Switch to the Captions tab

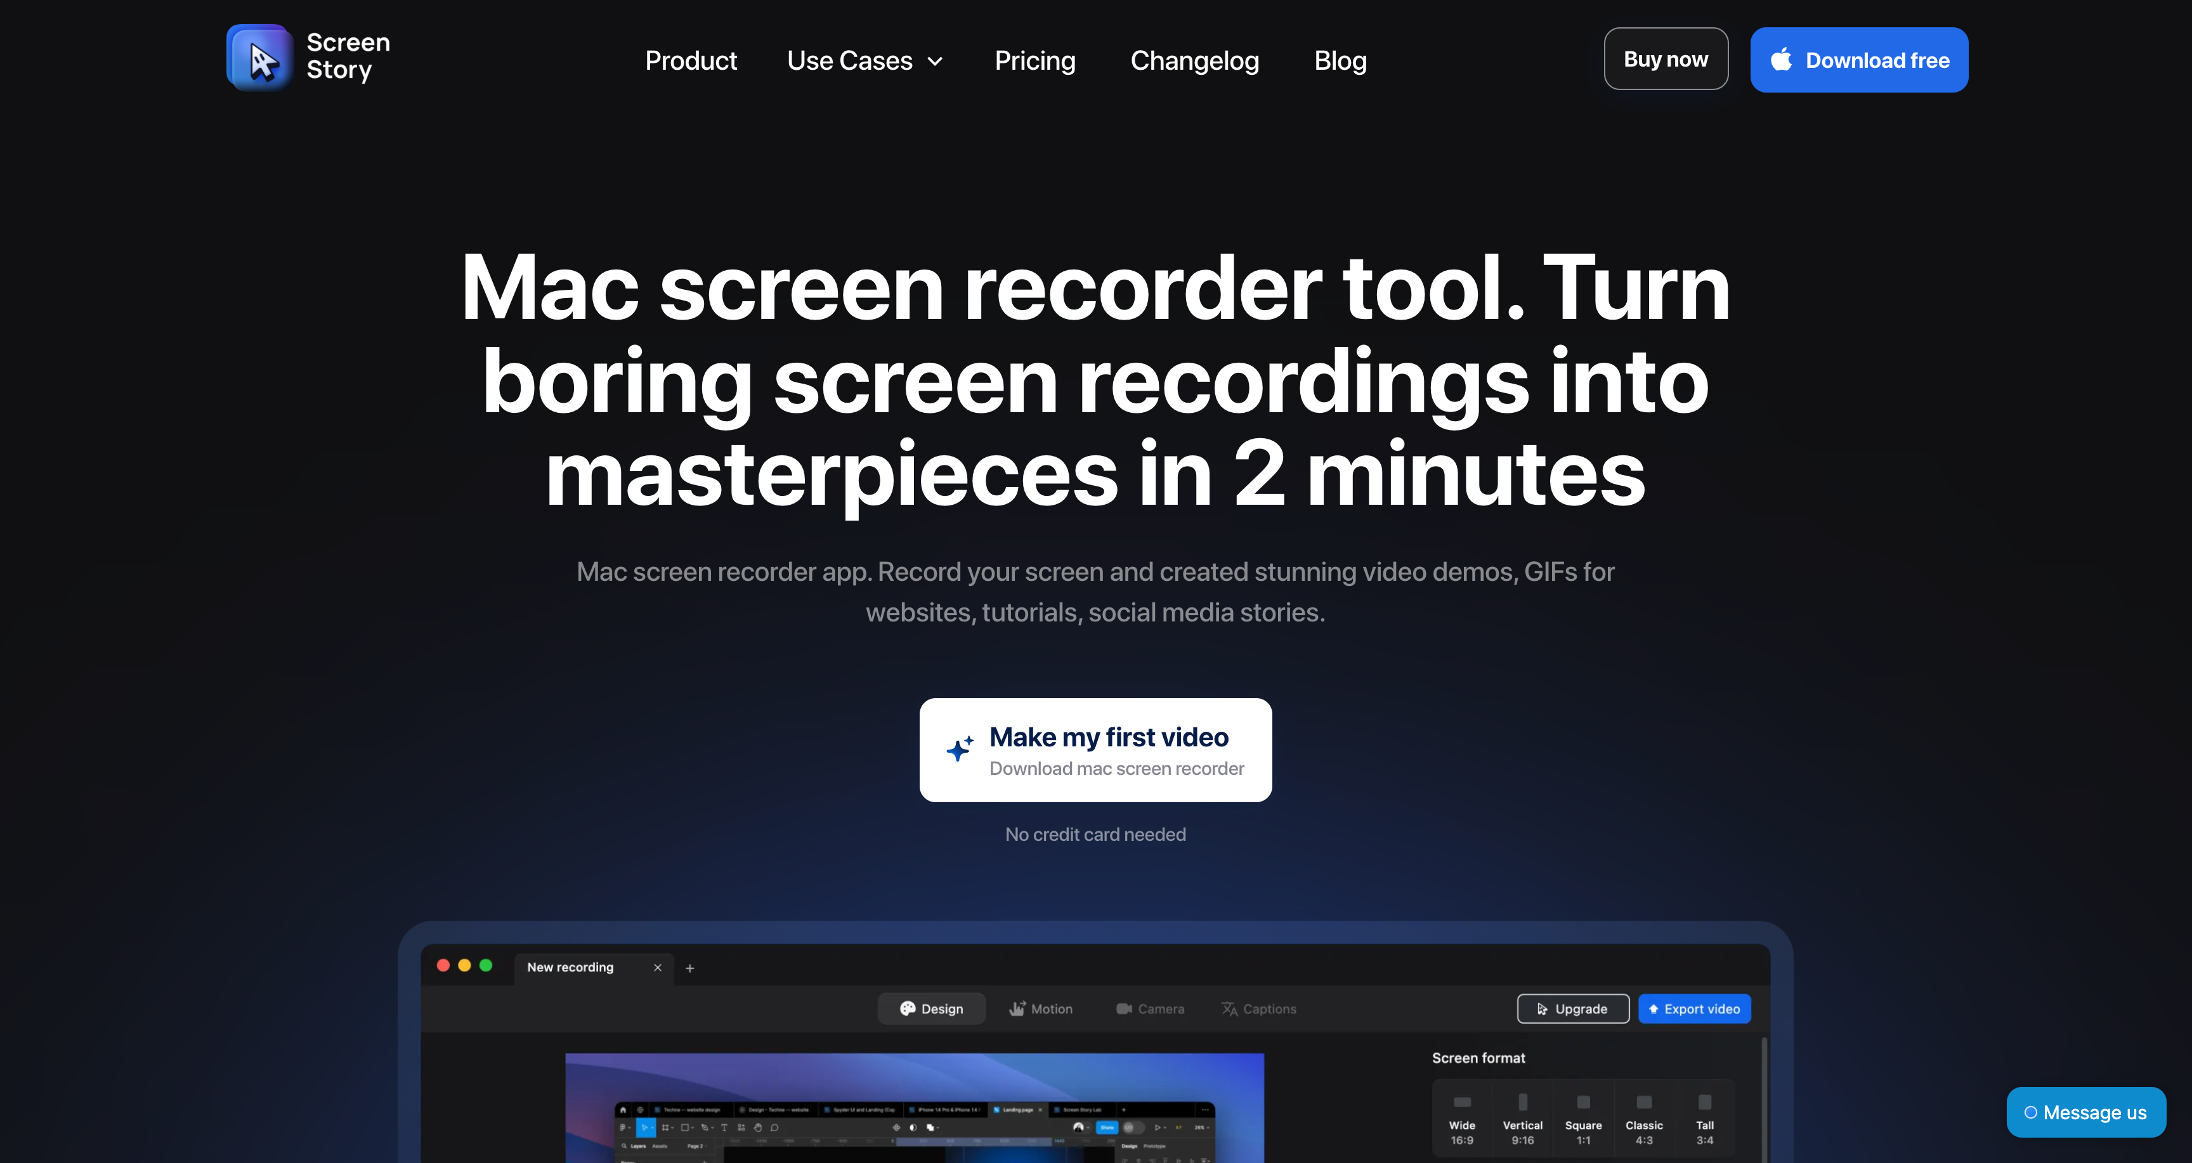click(x=1258, y=1009)
